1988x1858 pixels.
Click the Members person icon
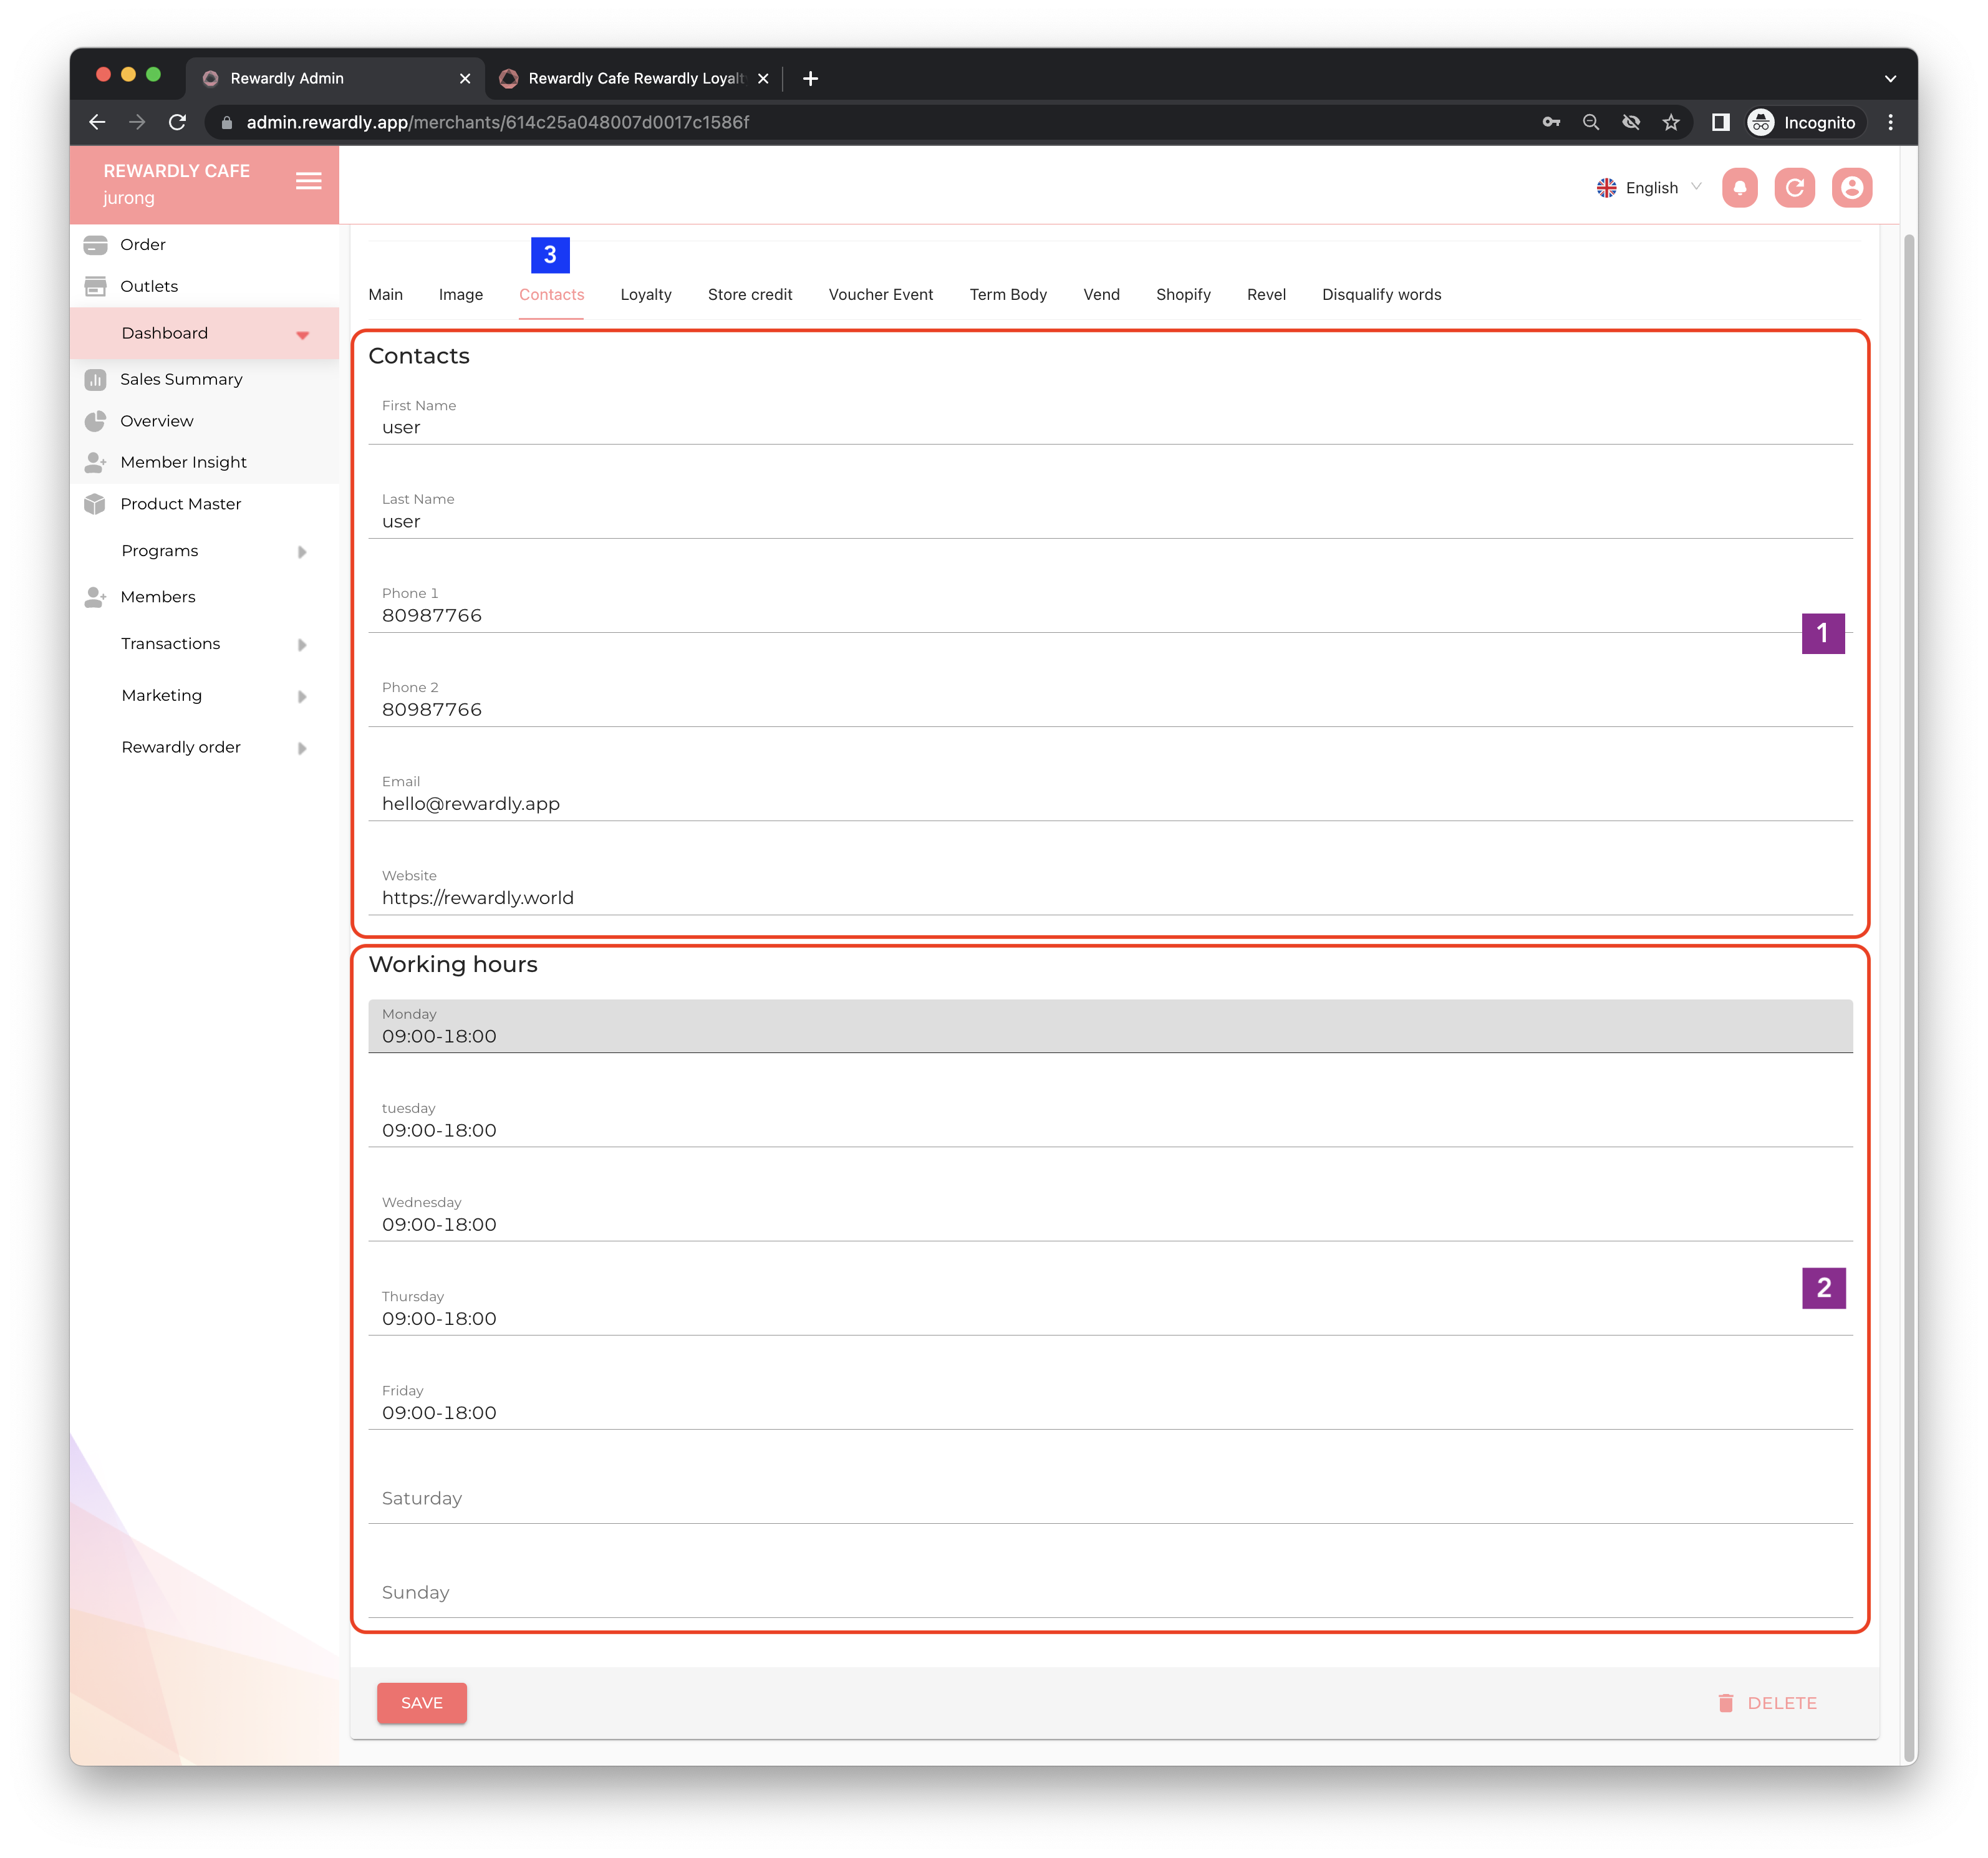(x=95, y=598)
